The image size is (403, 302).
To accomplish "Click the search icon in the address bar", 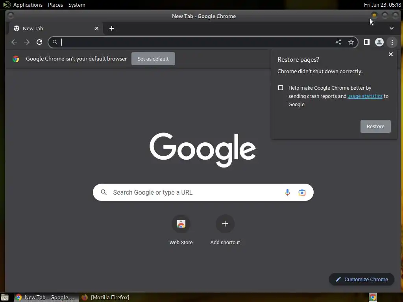I will (55, 42).
